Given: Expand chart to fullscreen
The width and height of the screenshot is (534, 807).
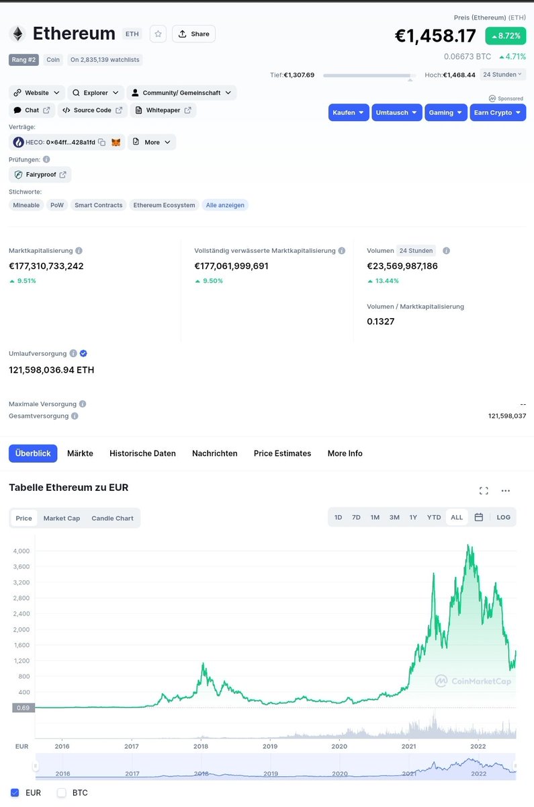Looking at the screenshot, I should point(484,491).
